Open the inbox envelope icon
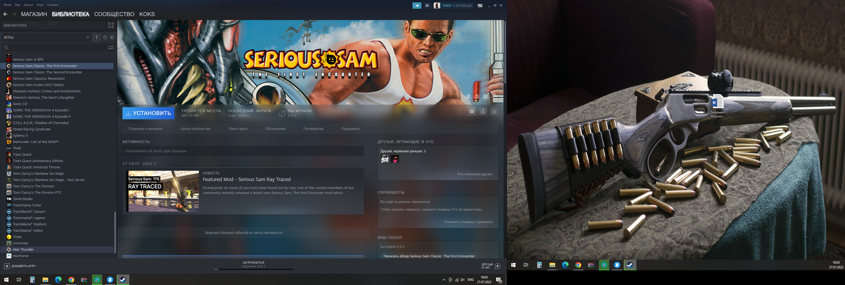Viewport: 845px width, 285px height. pyautogui.click(x=427, y=6)
